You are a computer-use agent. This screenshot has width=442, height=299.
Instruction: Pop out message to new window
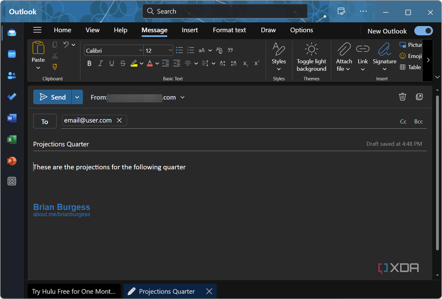[419, 97]
